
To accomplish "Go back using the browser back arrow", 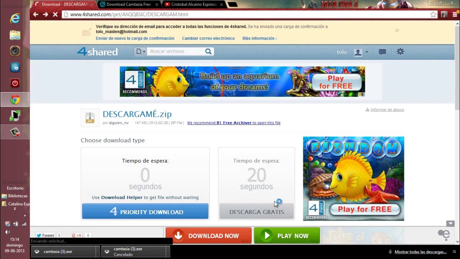I will 36,14.
